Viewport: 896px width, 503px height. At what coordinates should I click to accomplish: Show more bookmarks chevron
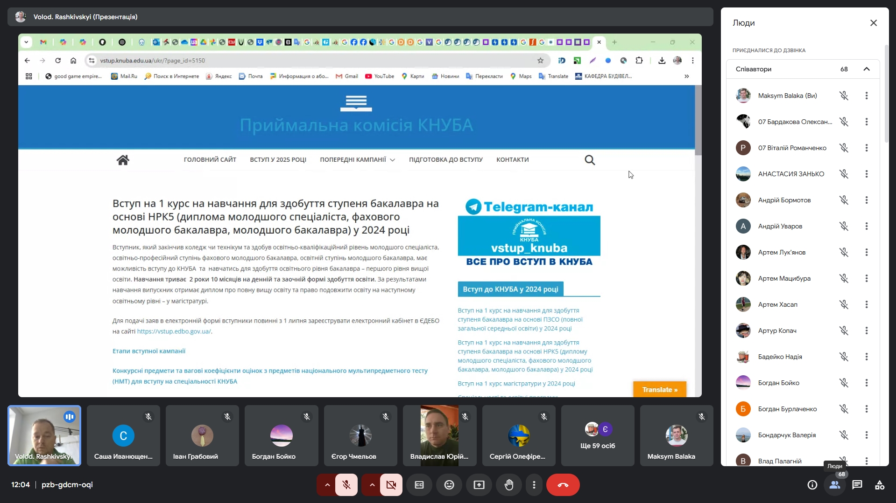point(686,76)
